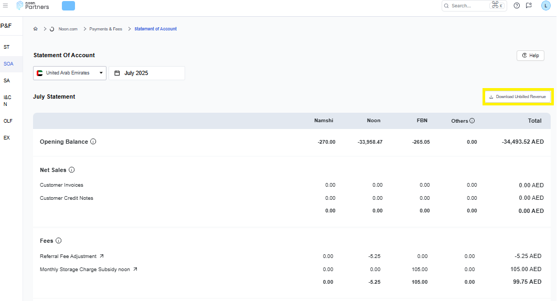557x301 pixels.
Task: Click the Help button
Action: [530, 56]
